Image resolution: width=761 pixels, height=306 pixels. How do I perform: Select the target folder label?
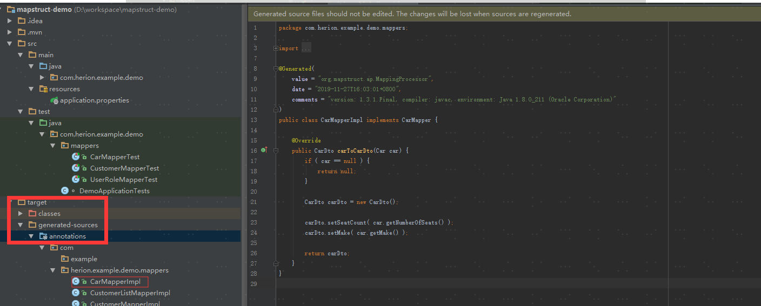37,202
